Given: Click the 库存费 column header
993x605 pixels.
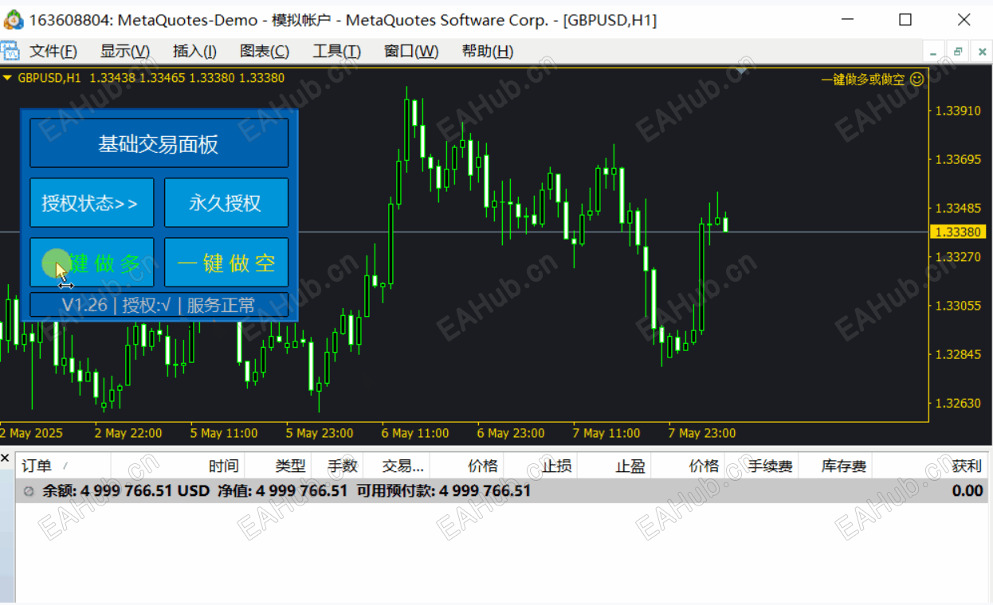Looking at the screenshot, I should tap(844, 466).
